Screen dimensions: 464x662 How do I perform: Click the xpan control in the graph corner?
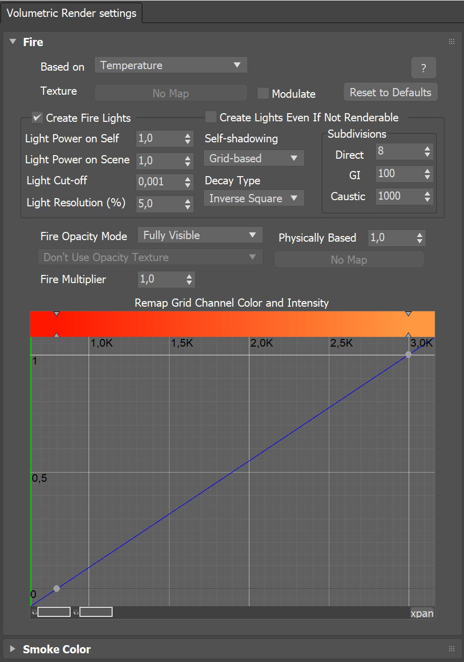(421, 613)
